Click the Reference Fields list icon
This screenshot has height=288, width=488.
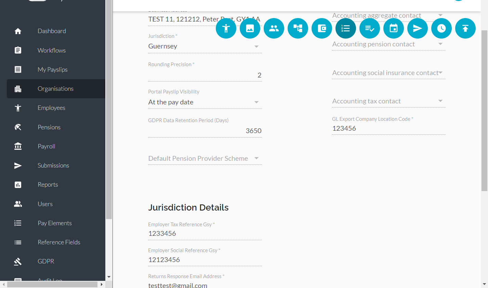coord(18,242)
